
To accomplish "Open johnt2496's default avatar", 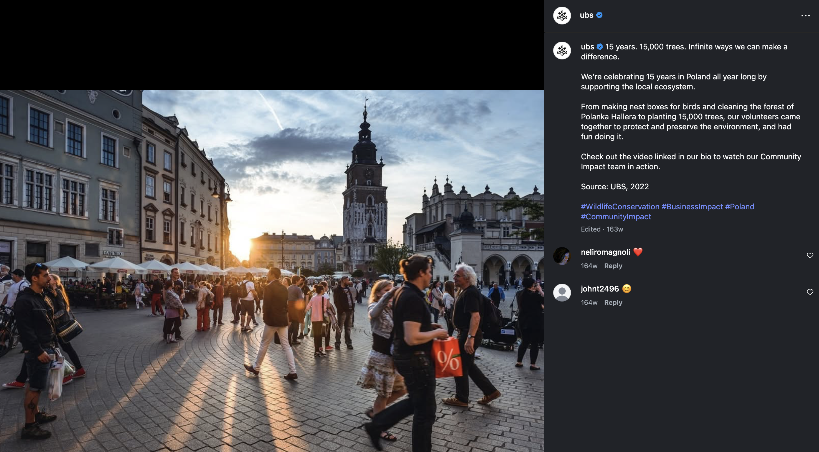I will [562, 292].
